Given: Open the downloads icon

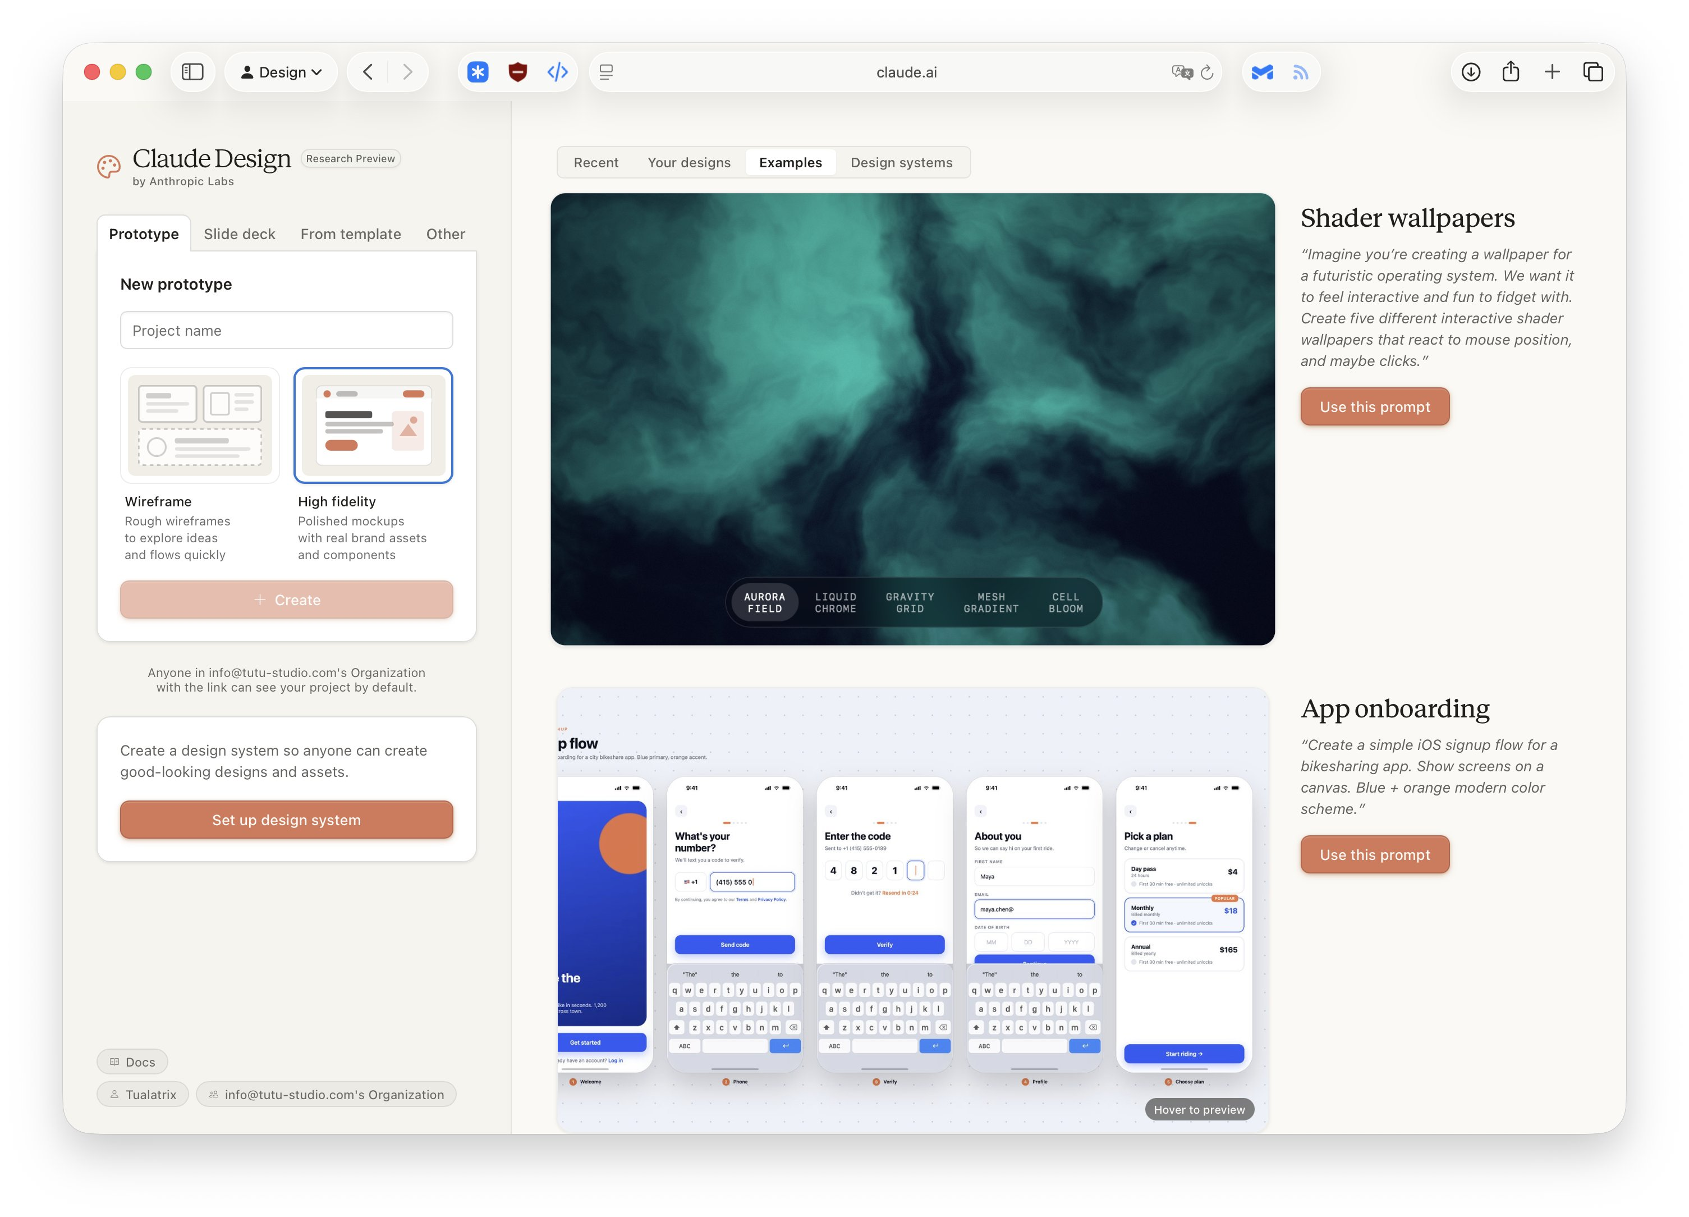Looking at the screenshot, I should [x=1470, y=72].
